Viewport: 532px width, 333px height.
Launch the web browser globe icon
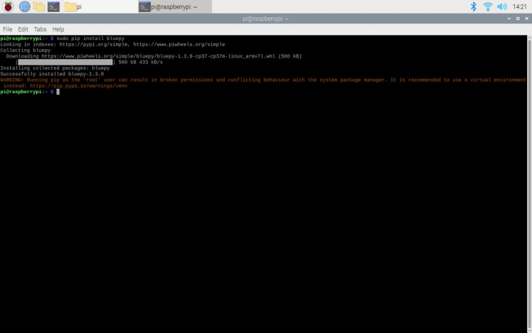24,6
